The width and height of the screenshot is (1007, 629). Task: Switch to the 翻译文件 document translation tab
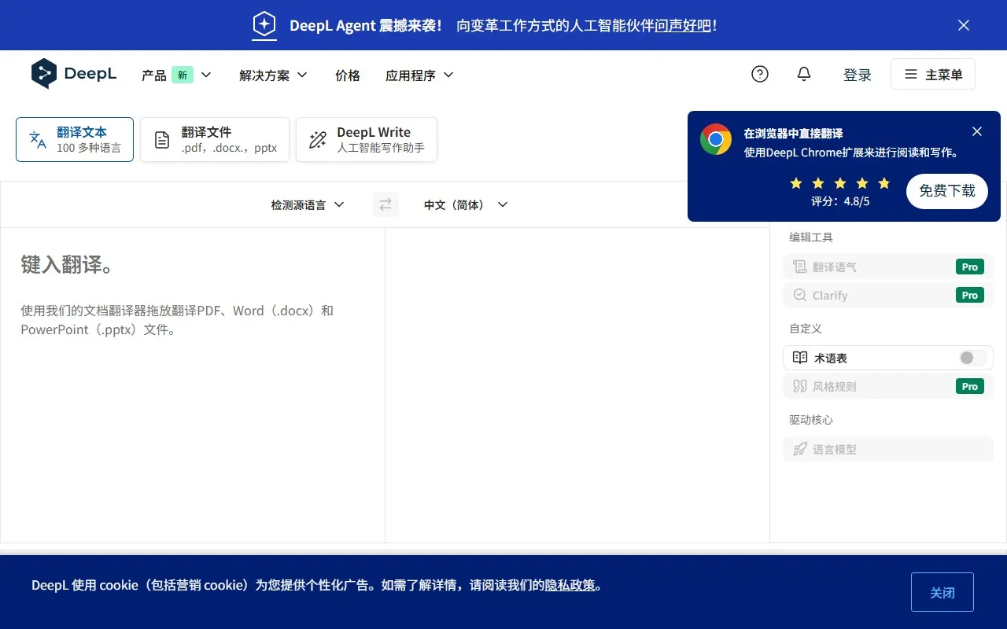click(214, 139)
